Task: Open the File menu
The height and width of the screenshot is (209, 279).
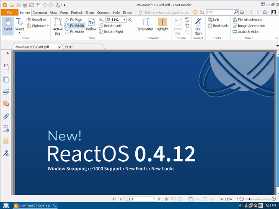Action: tap(10, 13)
